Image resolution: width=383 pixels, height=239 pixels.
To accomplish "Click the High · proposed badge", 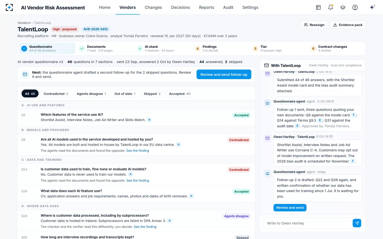I will click(x=65, y=29).
